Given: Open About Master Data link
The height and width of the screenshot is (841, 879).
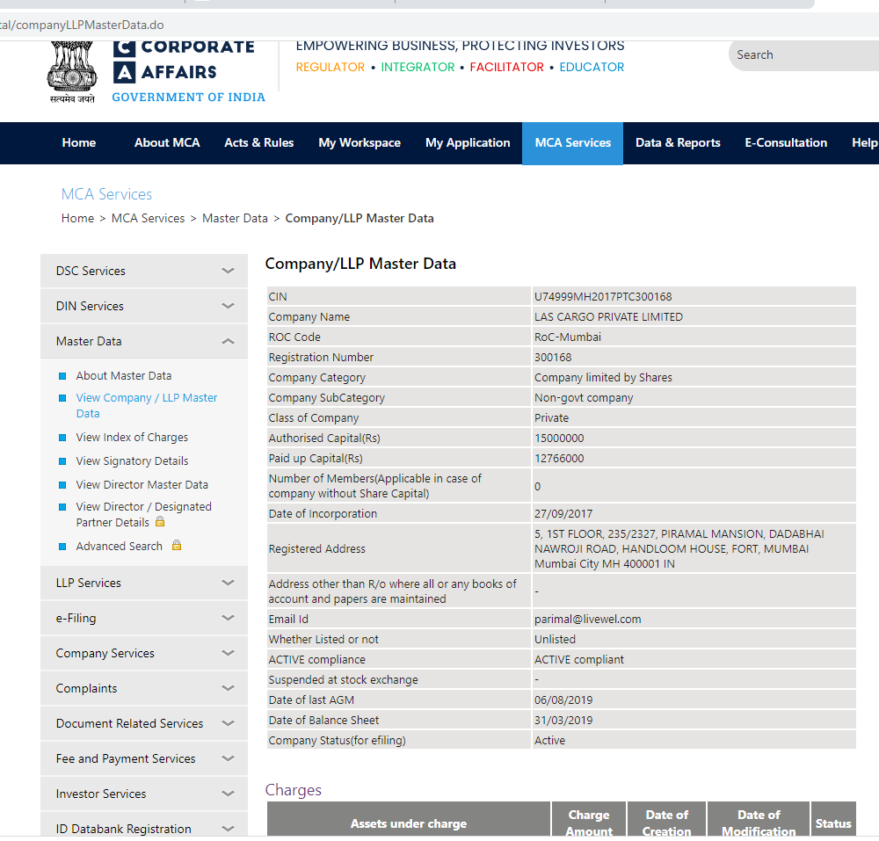Looking at the screenshot, I should [124, 376].
